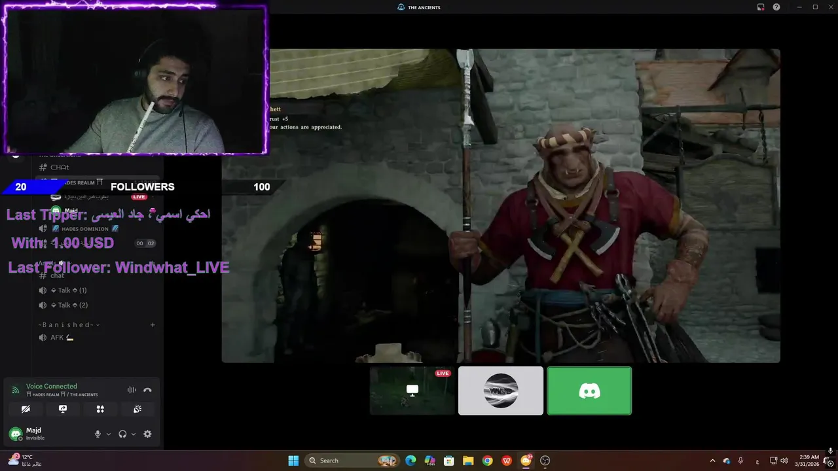Select the LIVE stream thumbnail tile
Image resolution: width=838 pixels, height=471 pixels.
(412, 391)
